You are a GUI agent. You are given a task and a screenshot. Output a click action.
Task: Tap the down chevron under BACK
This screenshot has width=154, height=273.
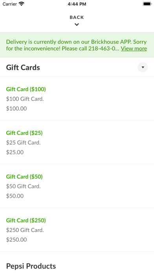[77, 25]
